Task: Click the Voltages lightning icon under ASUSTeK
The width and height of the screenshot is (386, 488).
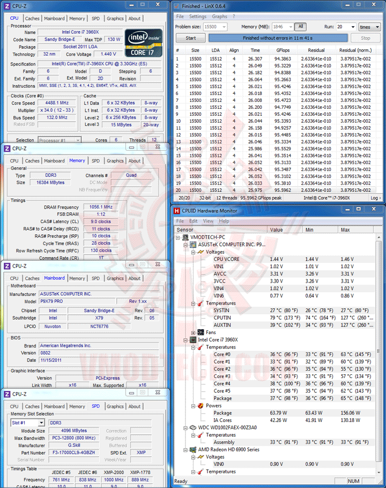Action: point(201,252)
